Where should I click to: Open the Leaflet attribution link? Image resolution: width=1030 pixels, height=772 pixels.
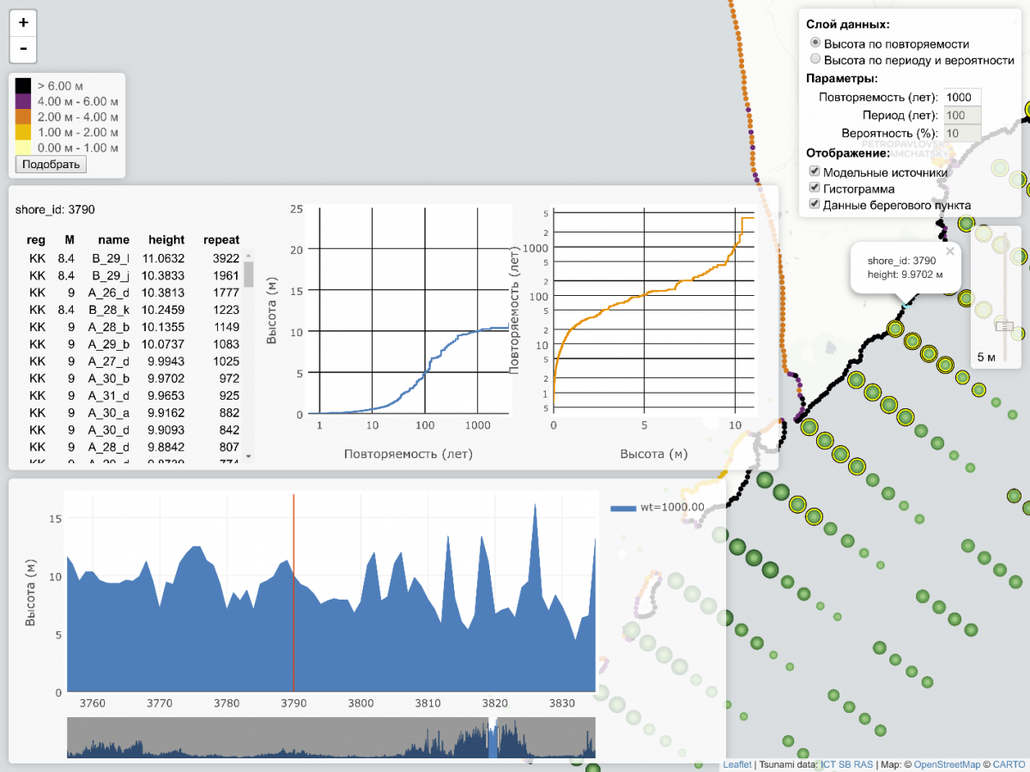pos(736,764)
